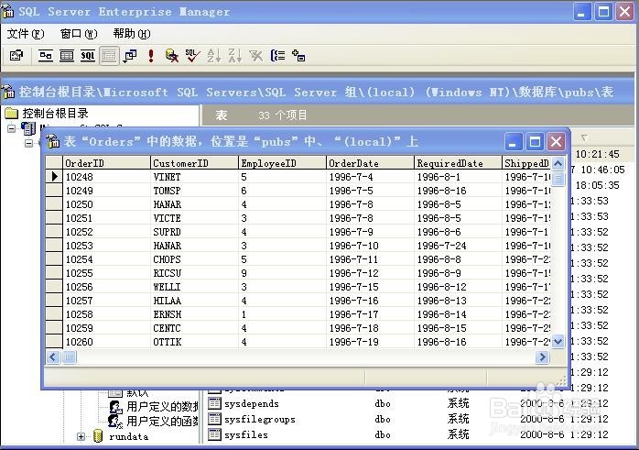Collapse the Microsoft SQL Servers tree node
639x450 pixels.
coord(11,128)
